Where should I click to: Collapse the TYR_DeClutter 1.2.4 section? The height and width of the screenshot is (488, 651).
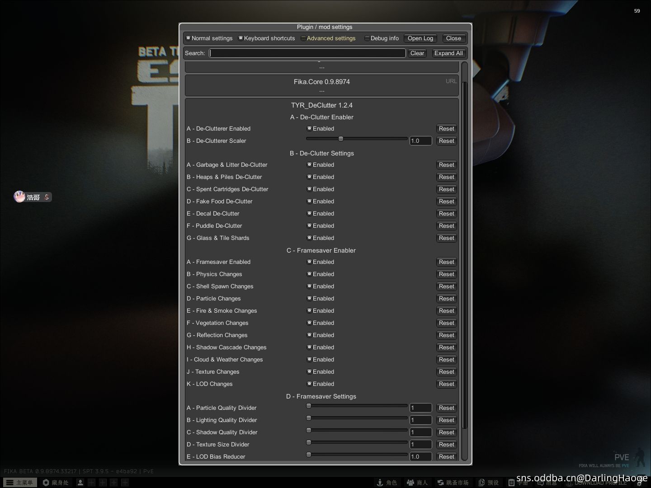(x=321, y=105)
